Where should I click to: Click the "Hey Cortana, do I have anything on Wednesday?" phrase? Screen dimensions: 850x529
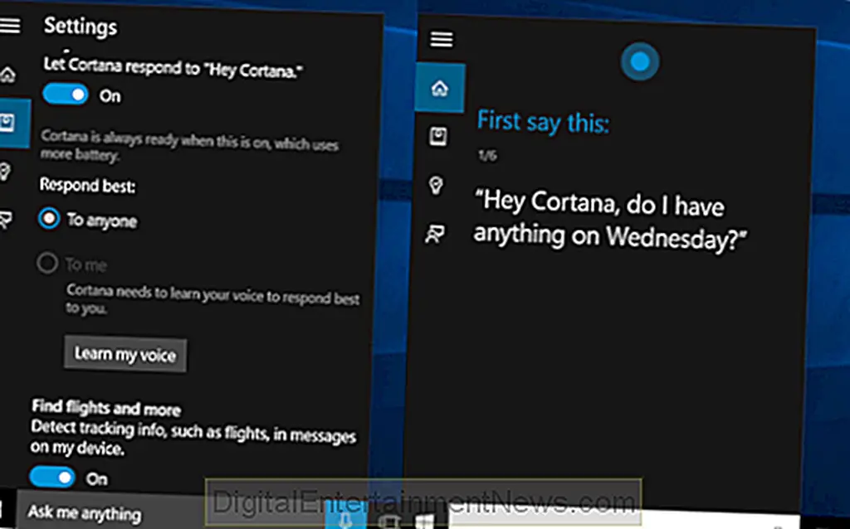coord(610,221)
